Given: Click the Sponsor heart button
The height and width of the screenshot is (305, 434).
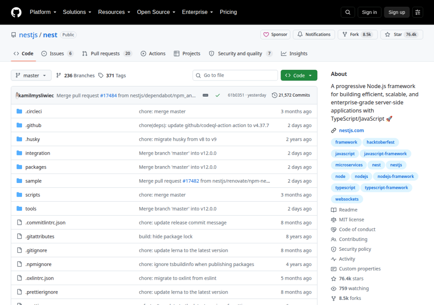Looking at the screenshot, I should (x=275, y=35).
